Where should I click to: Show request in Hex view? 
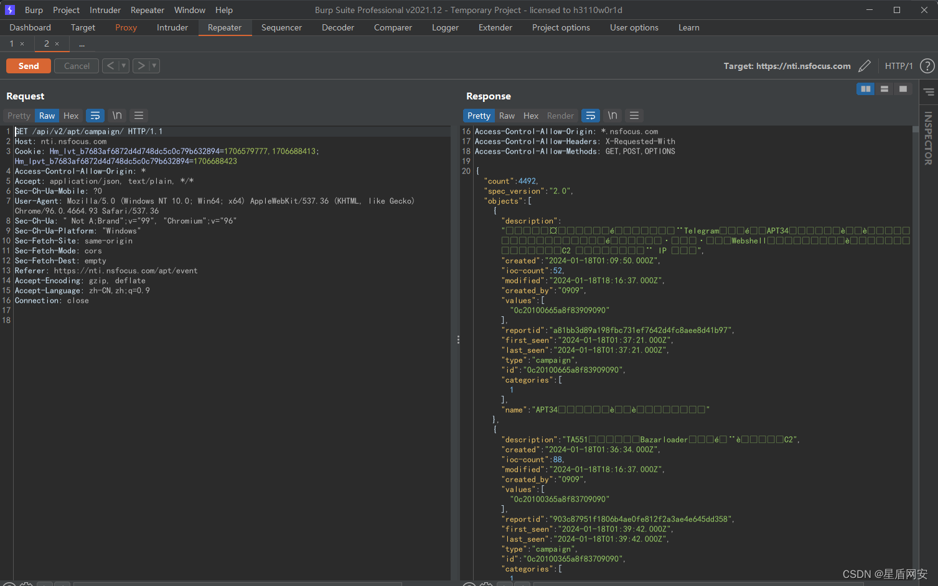point(71,116)
